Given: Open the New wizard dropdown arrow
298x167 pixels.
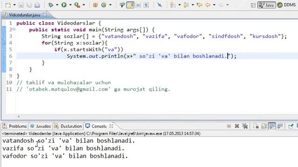Looking at the screenshot, I should [14, 5].
